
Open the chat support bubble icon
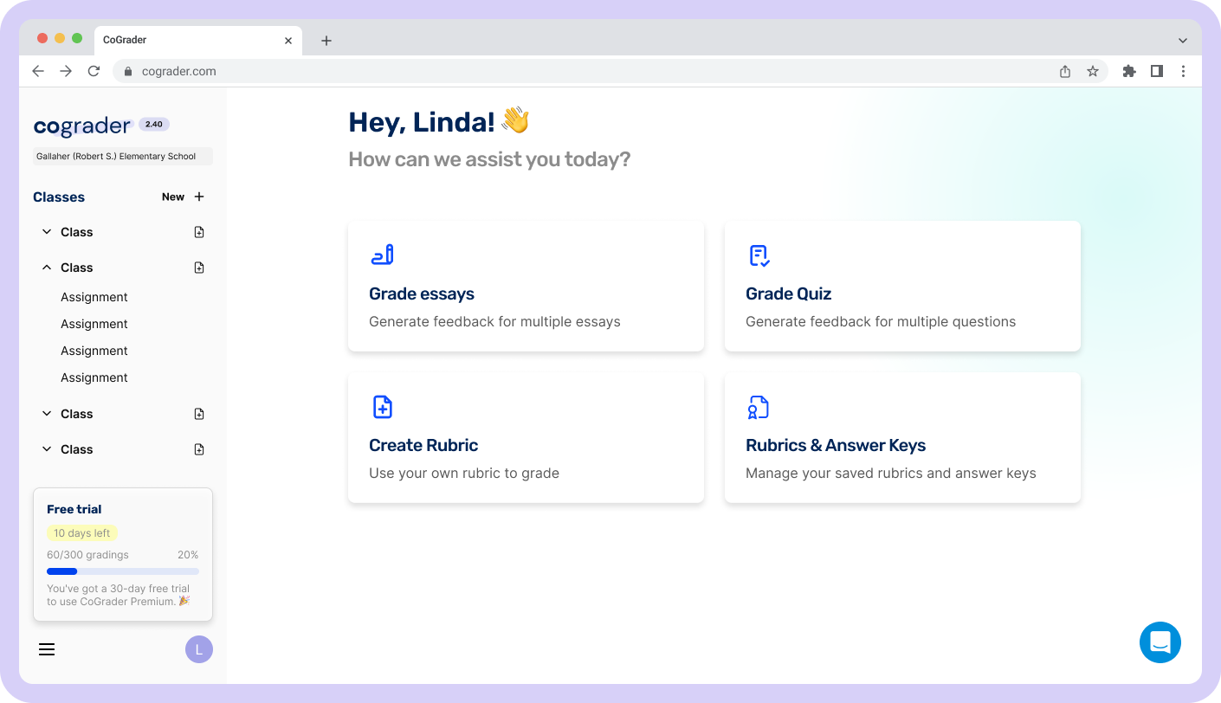(1160, 642)
